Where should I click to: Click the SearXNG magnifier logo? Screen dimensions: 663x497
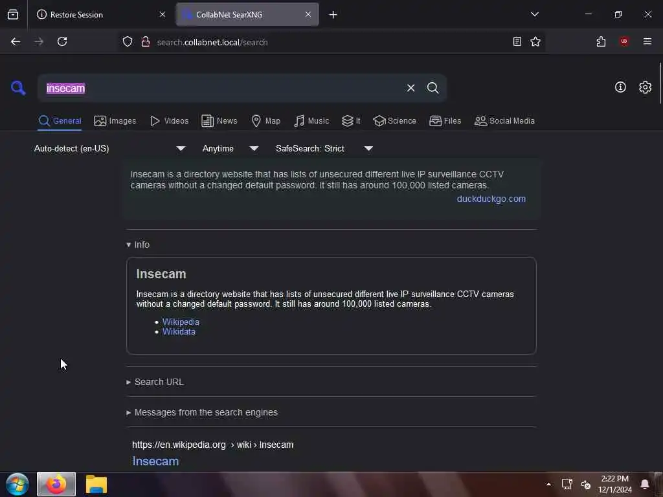tap(18, 88)
